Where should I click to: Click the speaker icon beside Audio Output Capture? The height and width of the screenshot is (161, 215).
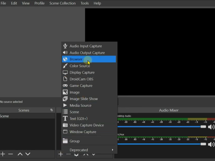(65, 53)
